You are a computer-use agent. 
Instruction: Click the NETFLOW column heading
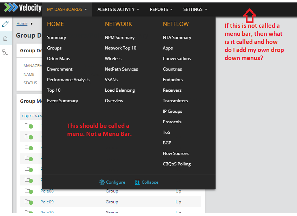point(176,24)
